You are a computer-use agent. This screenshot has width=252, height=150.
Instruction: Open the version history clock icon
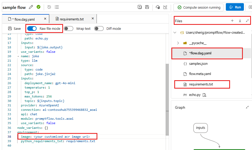49,7
